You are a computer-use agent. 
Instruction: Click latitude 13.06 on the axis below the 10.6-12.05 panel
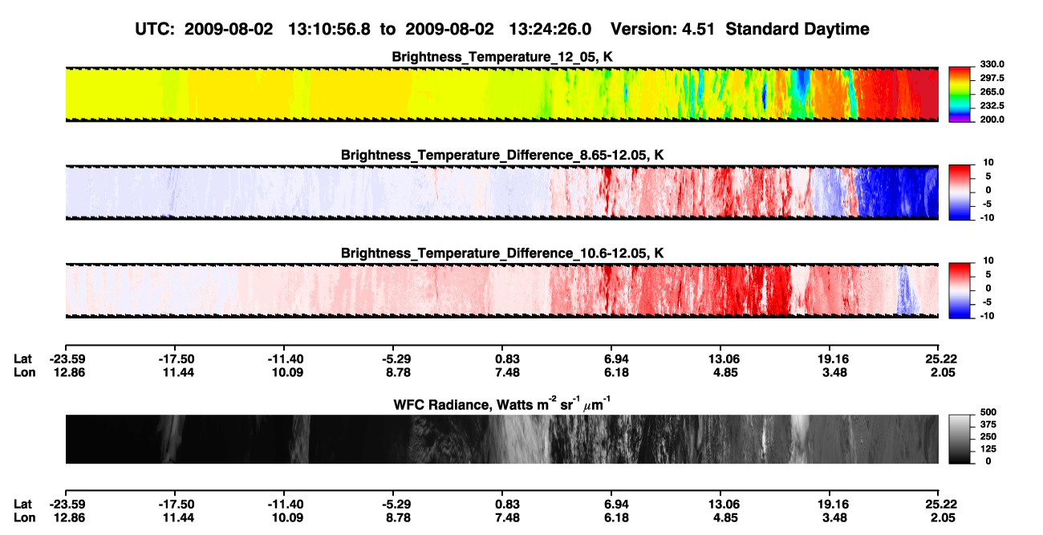pyautogui.click(x=720, y=359)
